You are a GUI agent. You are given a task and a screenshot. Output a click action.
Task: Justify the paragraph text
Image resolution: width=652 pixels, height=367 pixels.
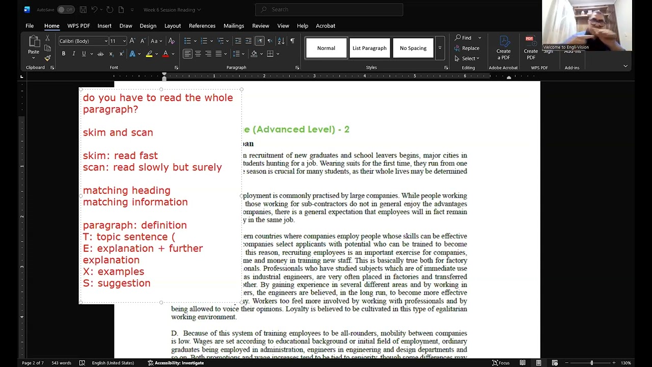[x=219, y=54]
